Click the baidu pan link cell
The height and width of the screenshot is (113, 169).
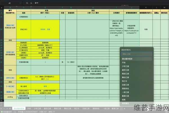[116, 29]
